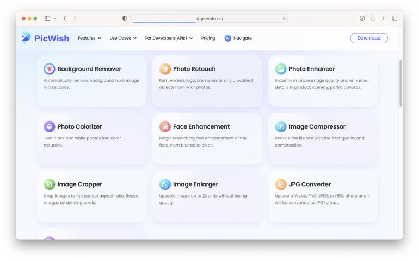Click the Photo Enhancer icon

281,69
